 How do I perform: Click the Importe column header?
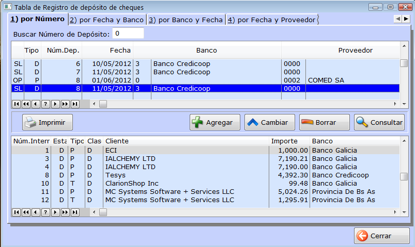pyautogui.click(x=289, y=141)
